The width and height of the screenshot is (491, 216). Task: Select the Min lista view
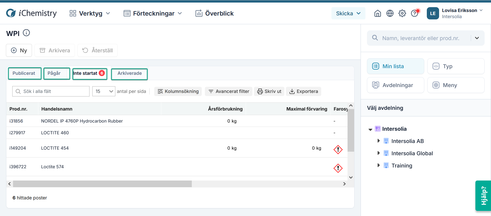[396, 66]
